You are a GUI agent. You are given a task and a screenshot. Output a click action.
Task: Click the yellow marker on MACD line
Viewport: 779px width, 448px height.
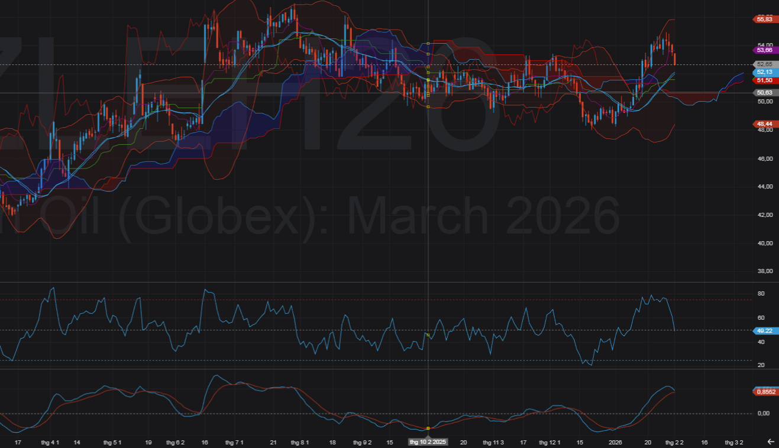[x=428, y=428]
